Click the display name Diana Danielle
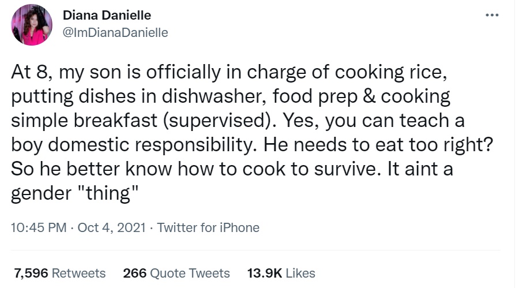Image resolution: width=519 pixels, height=288 pixels. coord(107,15)
